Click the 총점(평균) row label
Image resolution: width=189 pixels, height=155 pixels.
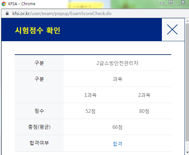tap(39, 127)
